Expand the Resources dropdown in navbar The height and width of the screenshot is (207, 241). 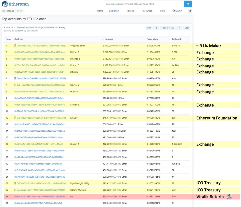click(148, 11)
